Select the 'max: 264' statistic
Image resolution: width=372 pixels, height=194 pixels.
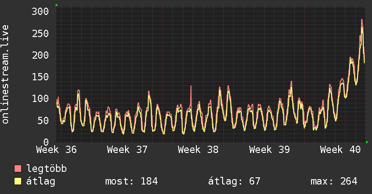click(x=334, y=181)
